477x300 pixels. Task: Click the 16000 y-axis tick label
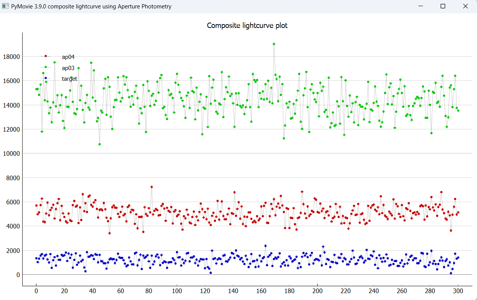pos(11,81)
